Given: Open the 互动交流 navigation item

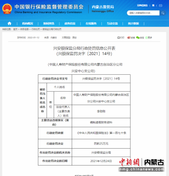Looking at the screenshot, I should pyautogui.click(x=112, y=23).
